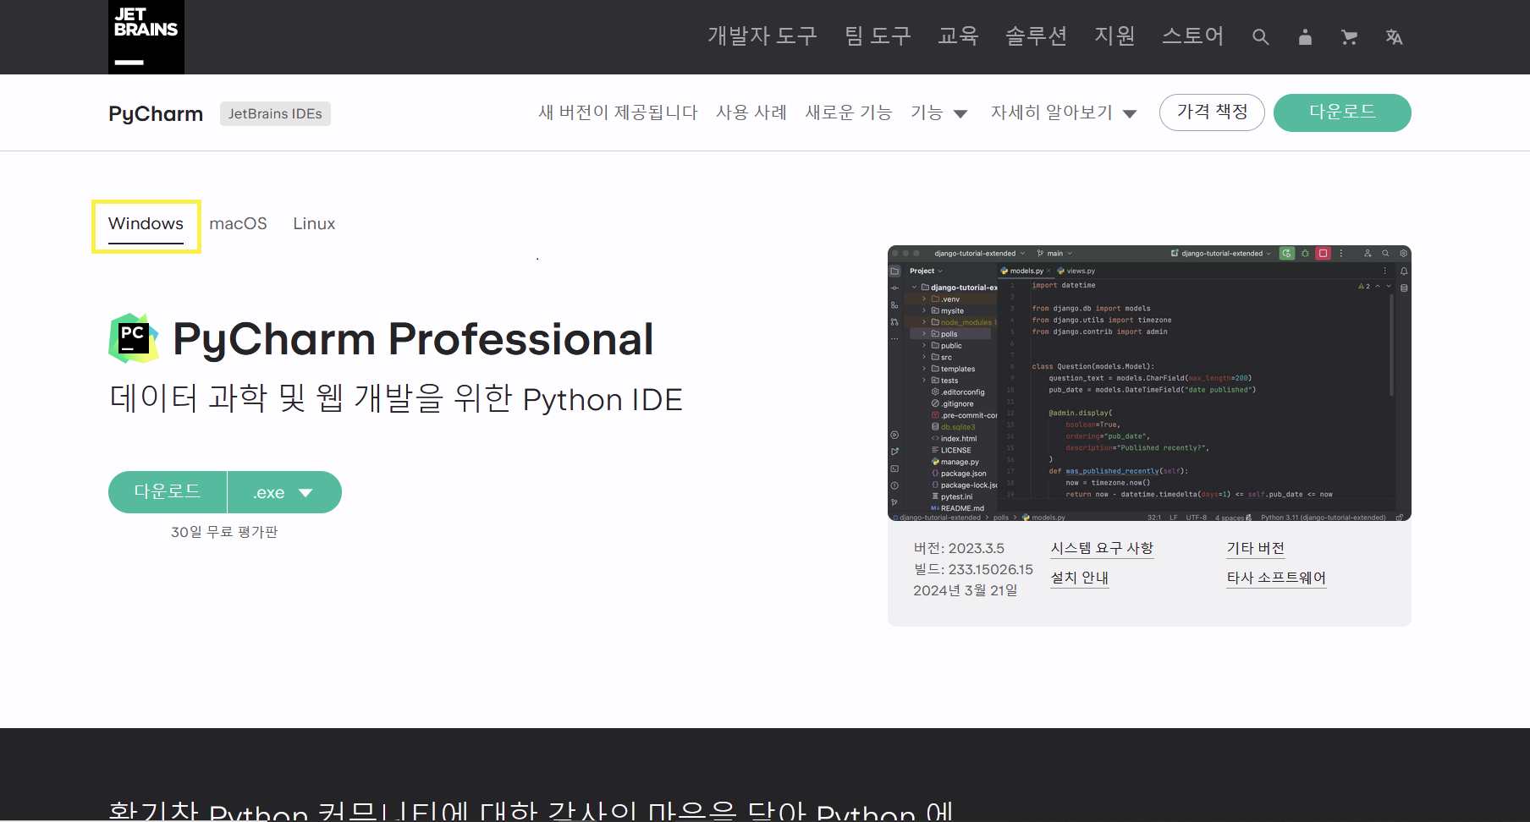The image size is (1530, 822).
Task: Click the 30일 무료 평가판 text
Action: coord(224,532)
